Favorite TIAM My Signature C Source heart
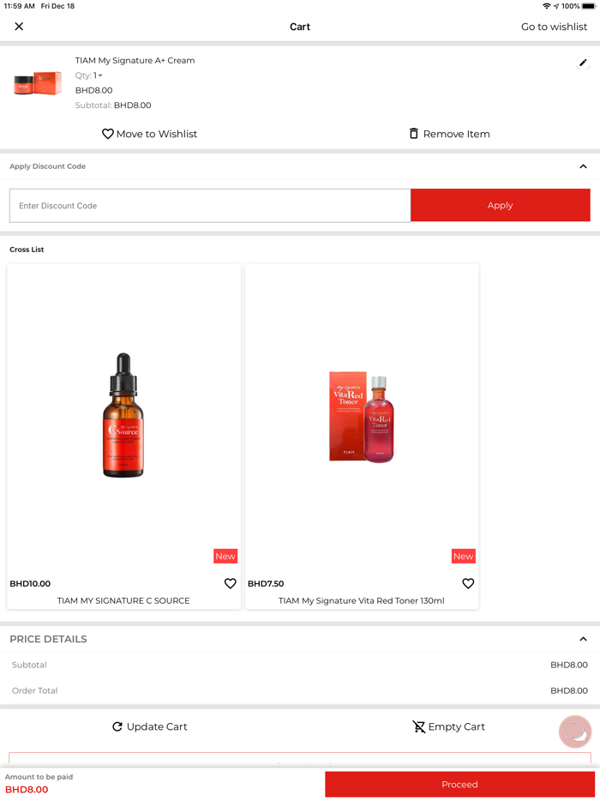The height and width of the screenshot is (801, 600). pyautogui.click(x=231, y=583)
